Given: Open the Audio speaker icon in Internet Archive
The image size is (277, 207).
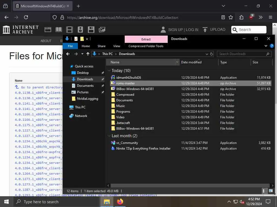Looking at the screenshot, I should (80, 30).
